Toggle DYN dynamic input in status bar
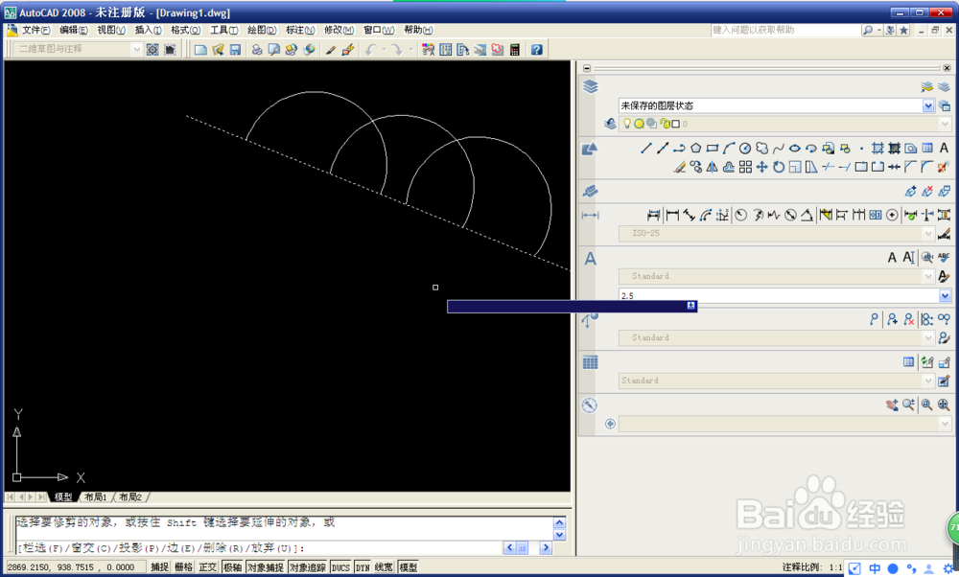This screenshot has height=577, width=959. [363, 567]
